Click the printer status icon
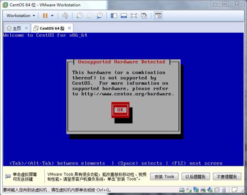 [203, 190]
